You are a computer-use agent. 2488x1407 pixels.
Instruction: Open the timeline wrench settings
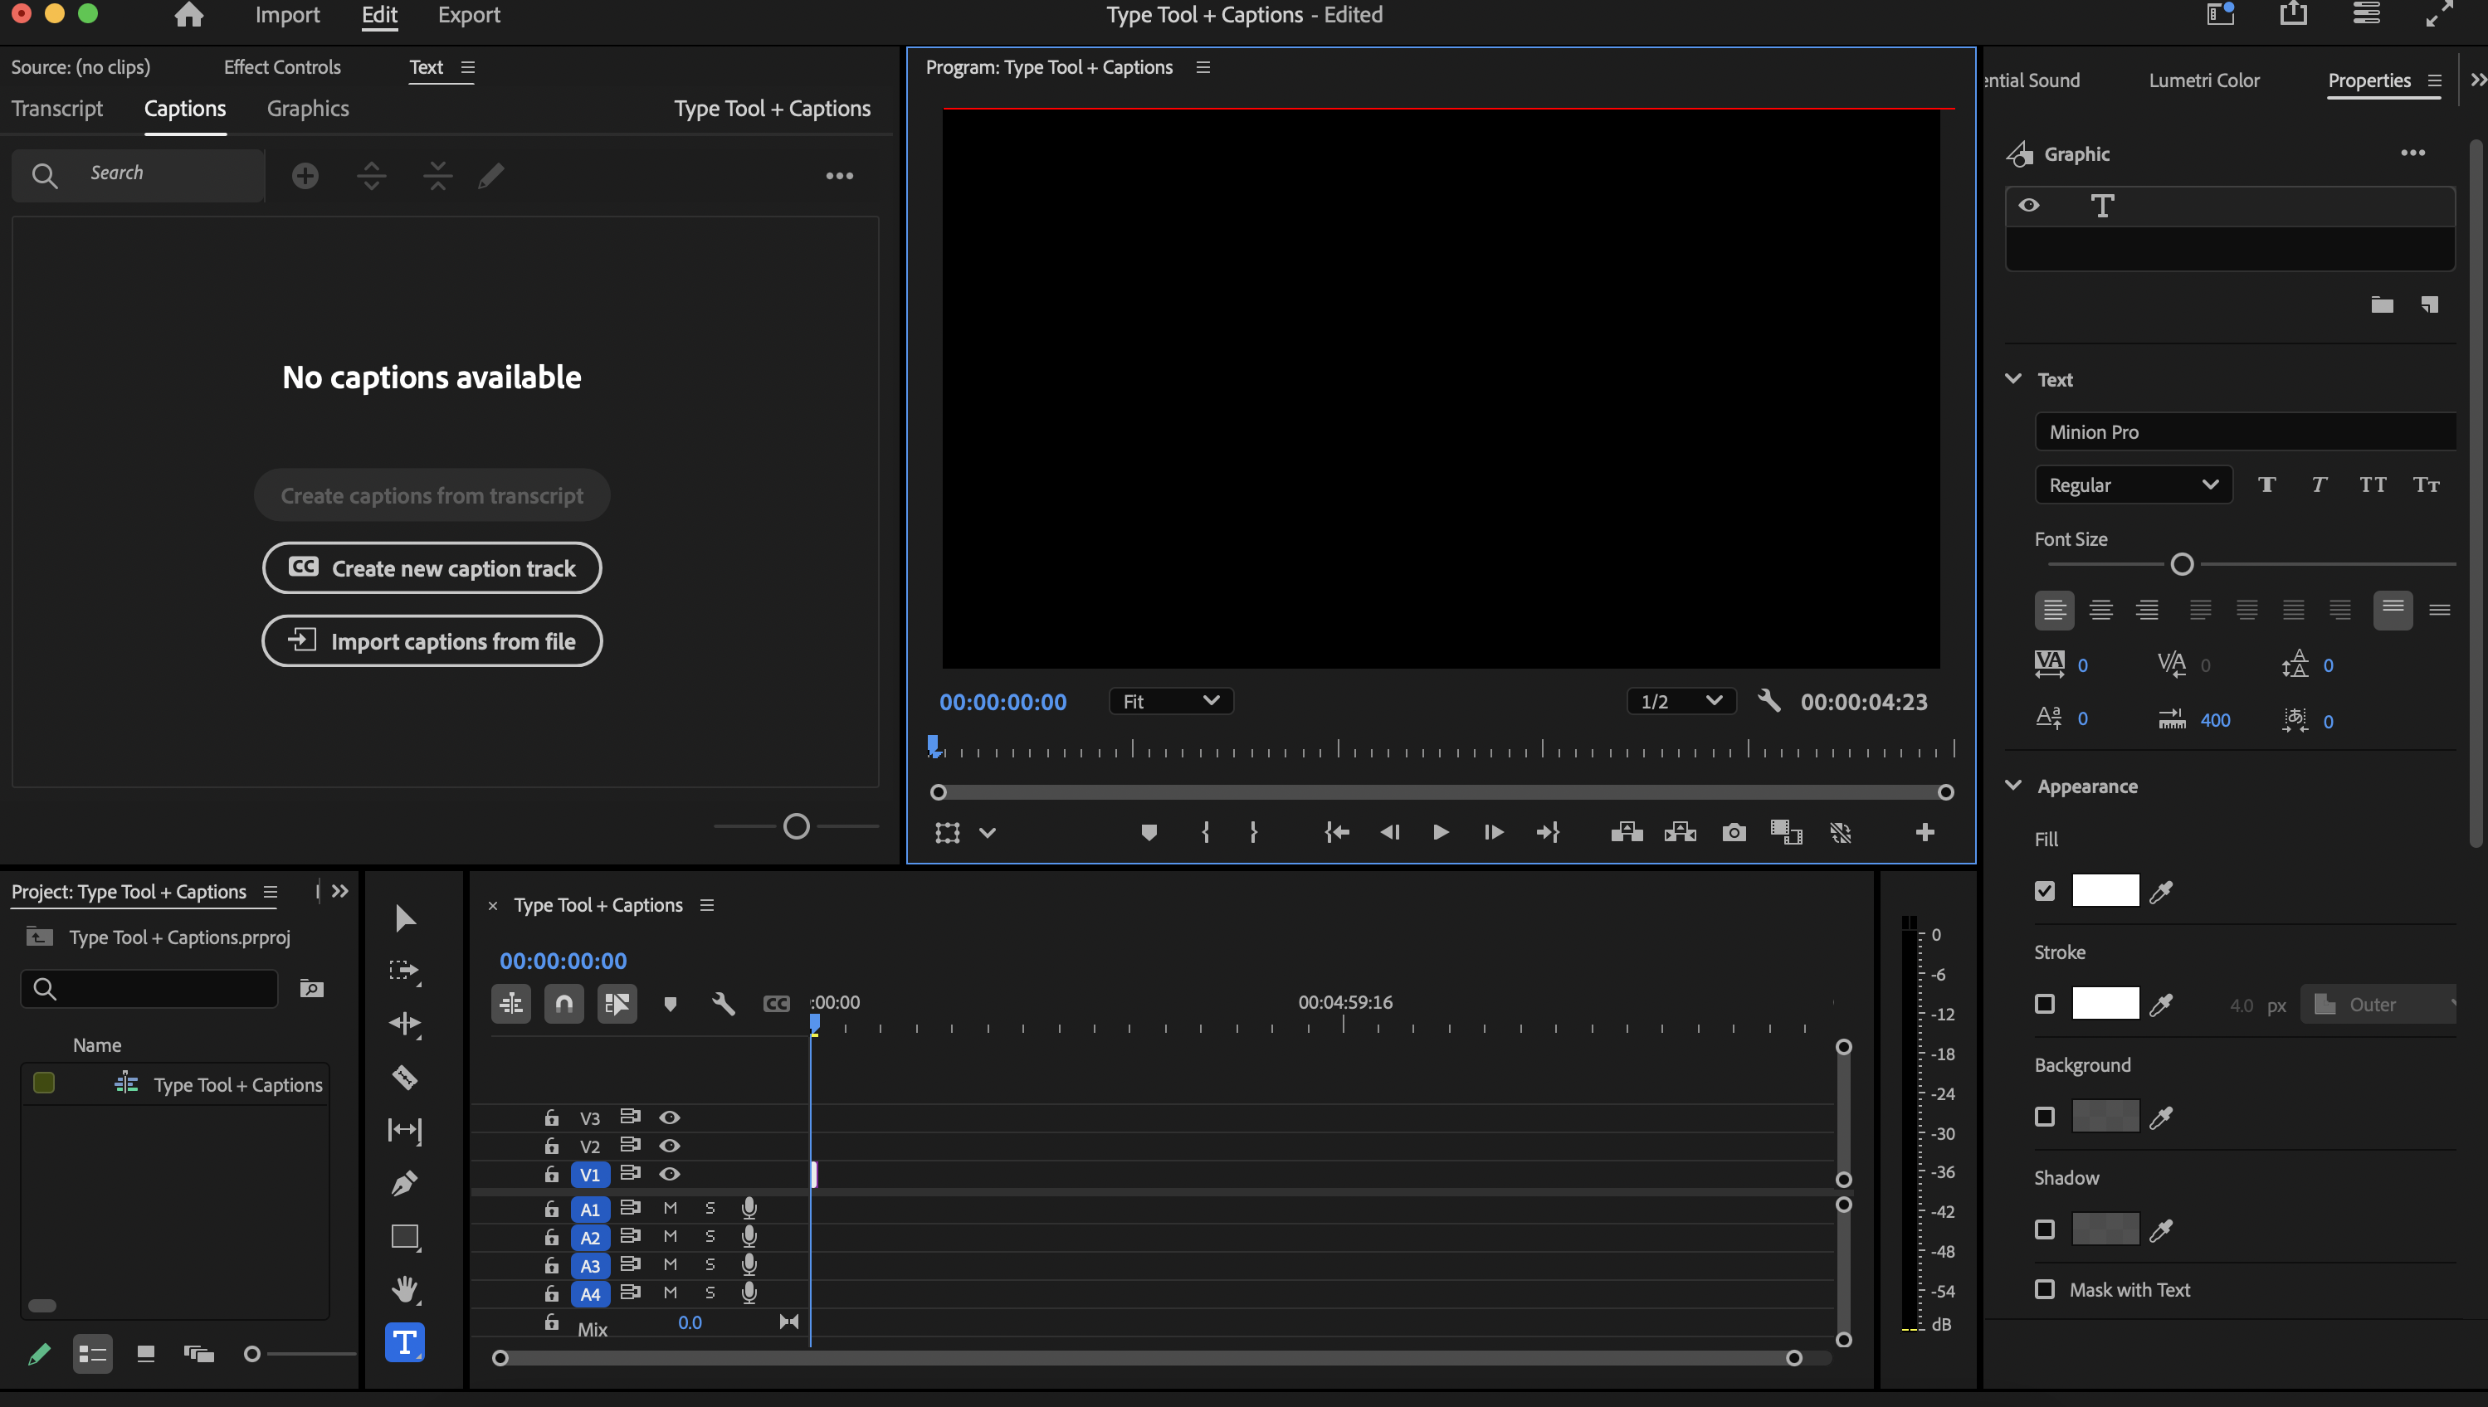722,1003
